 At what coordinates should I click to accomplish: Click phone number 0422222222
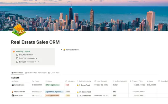(x=37, y=95)
